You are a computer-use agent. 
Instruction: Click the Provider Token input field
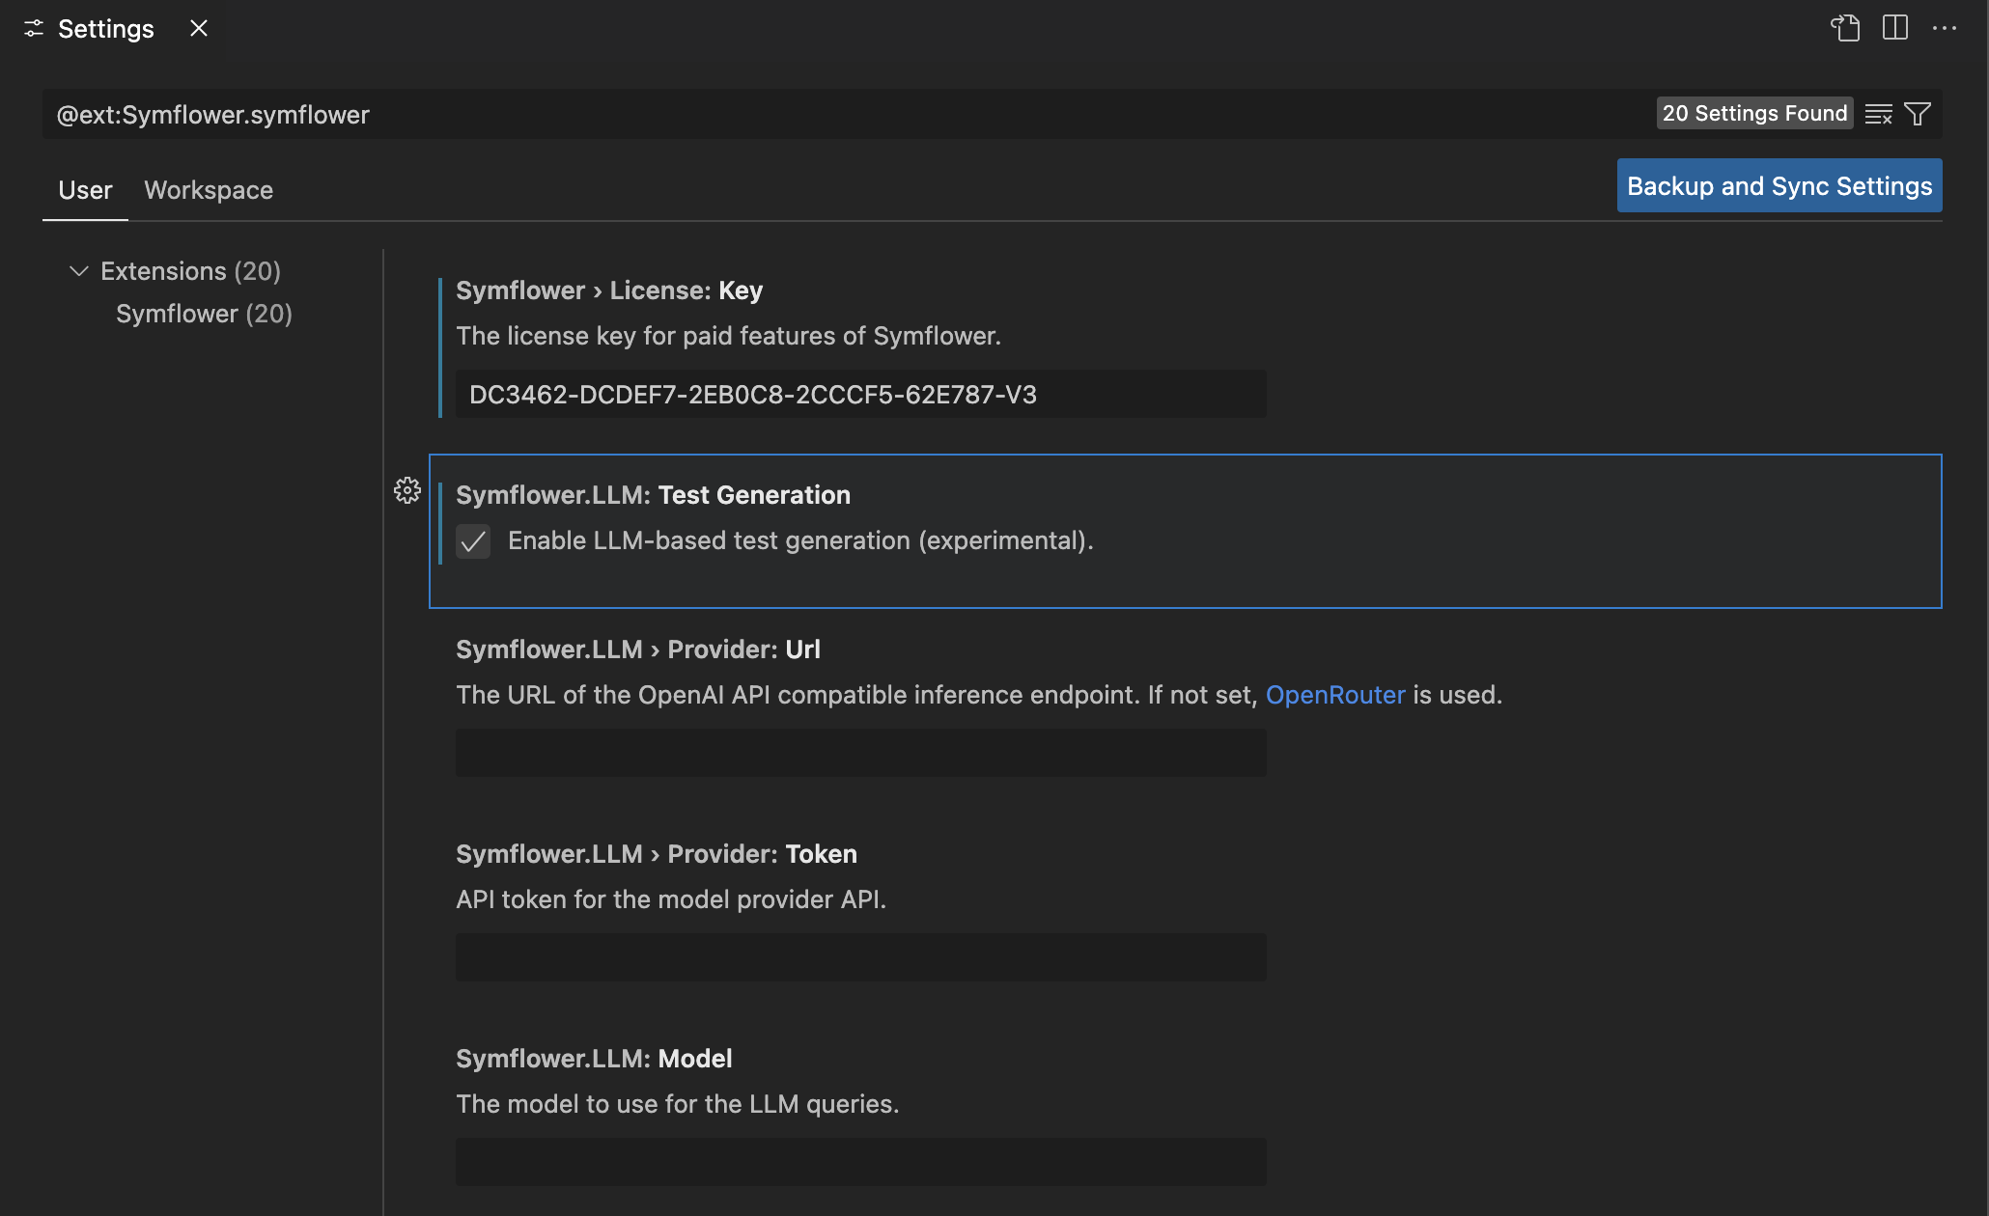click(861, 957)
